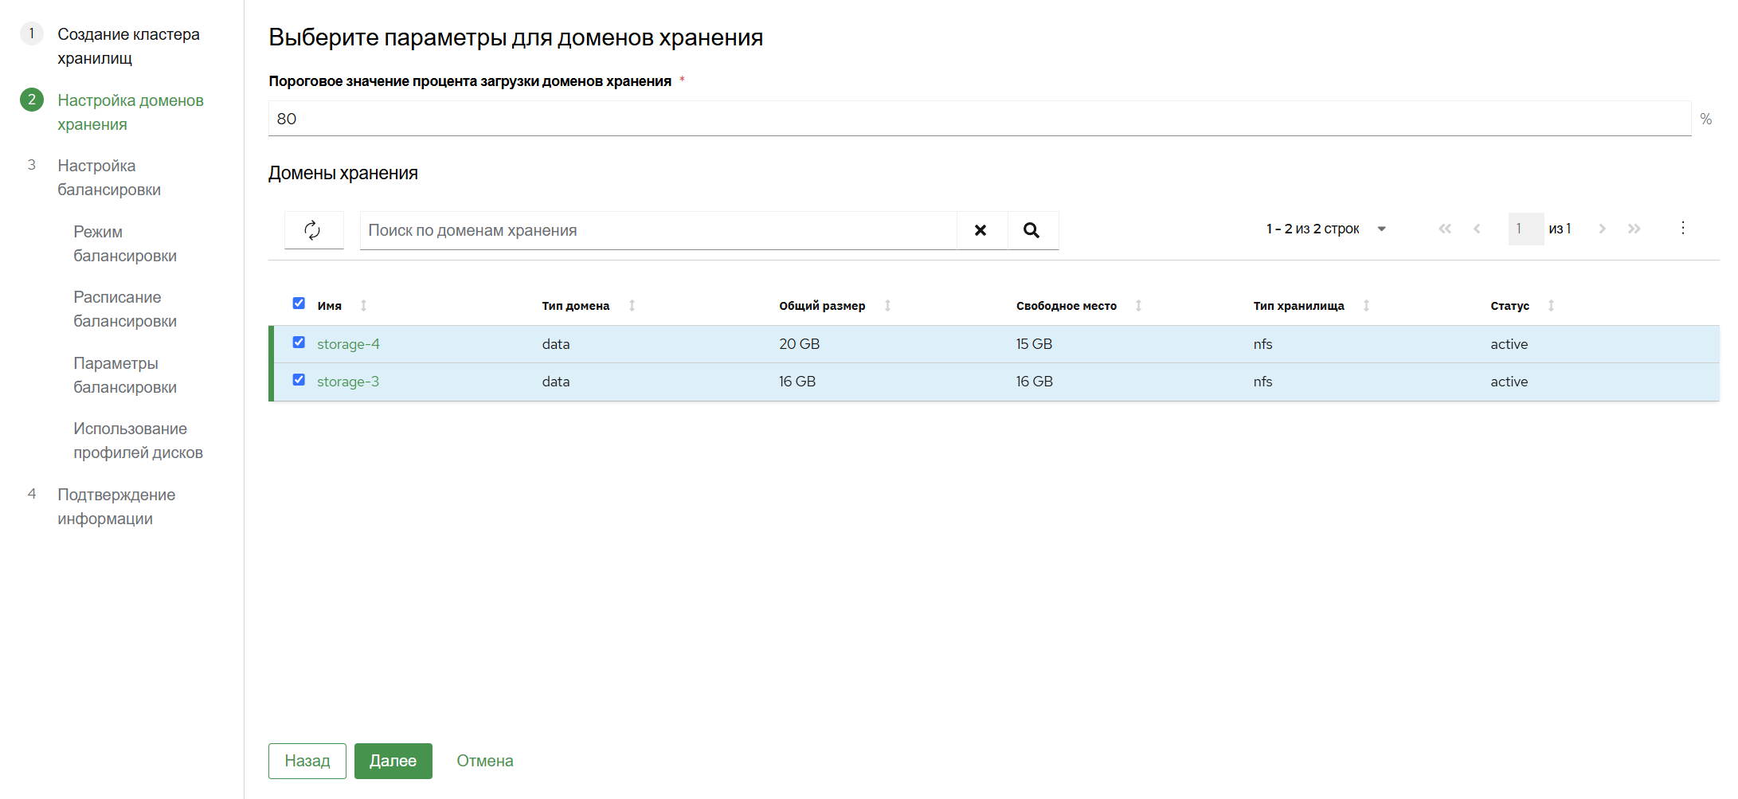Click the 20 GB total size cell
Screen dimensions: 1738x799
tap(800, 344)
